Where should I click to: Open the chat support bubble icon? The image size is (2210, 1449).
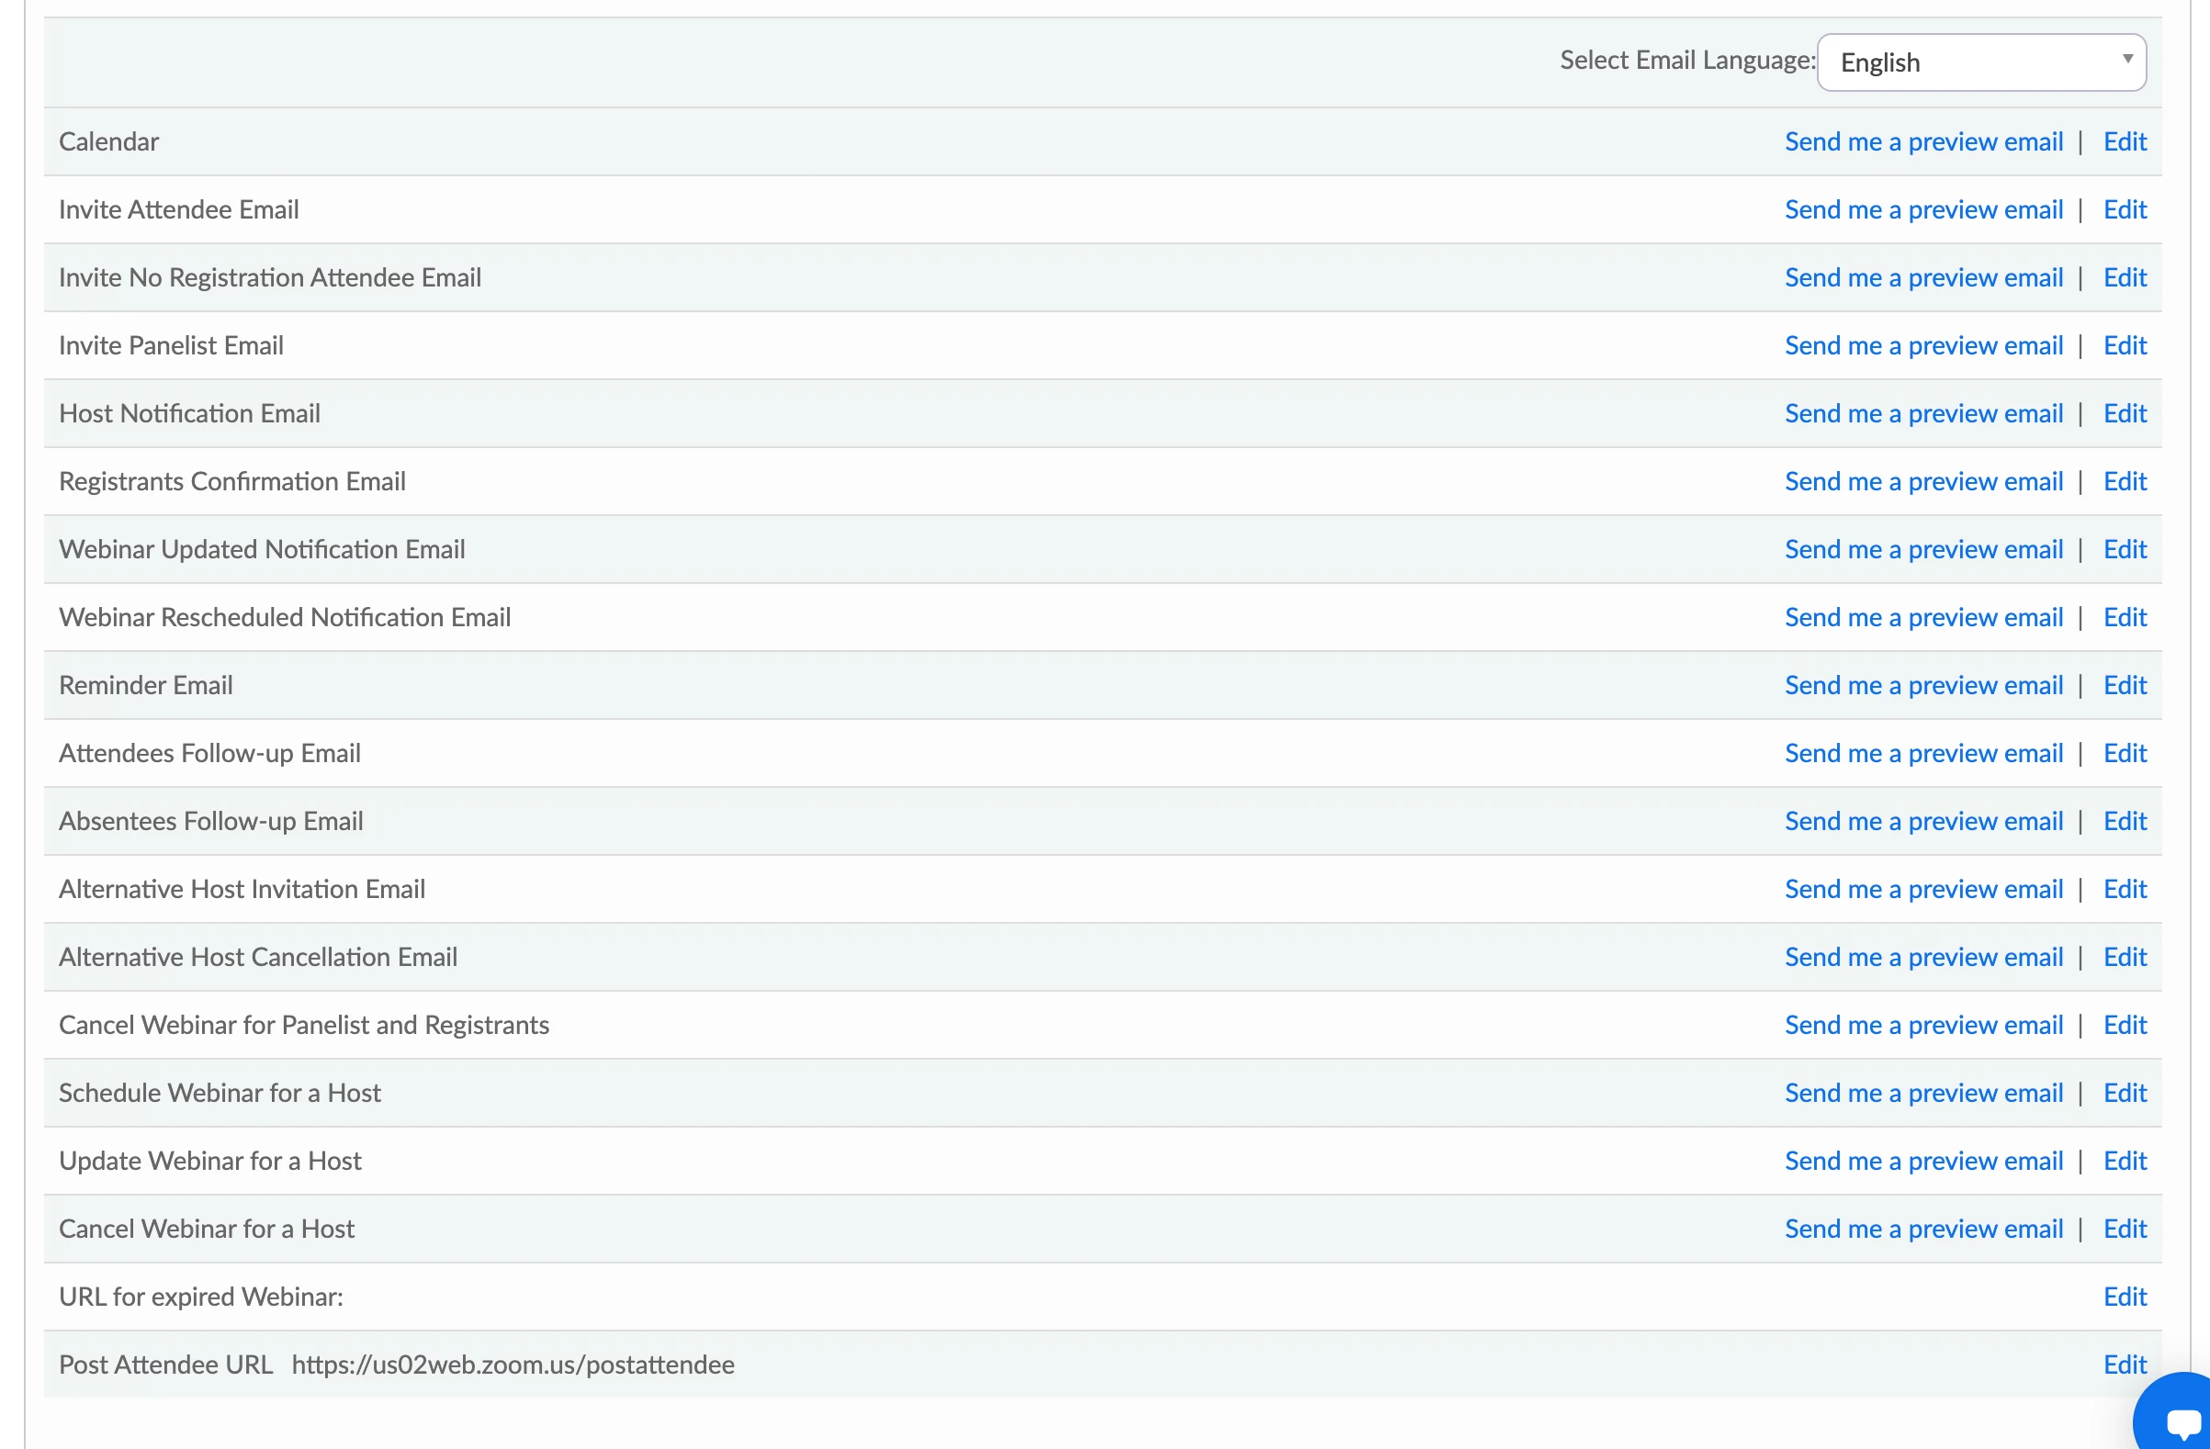tap(2179, 1421)
